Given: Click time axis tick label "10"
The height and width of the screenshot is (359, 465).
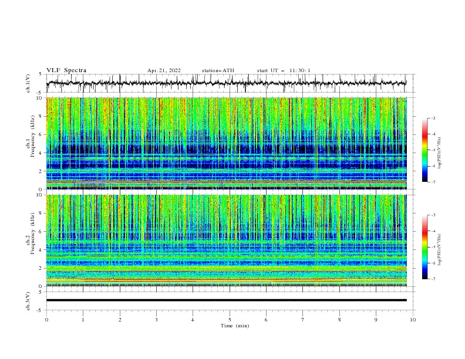Looking at the screenshot, I should [413, 320].
